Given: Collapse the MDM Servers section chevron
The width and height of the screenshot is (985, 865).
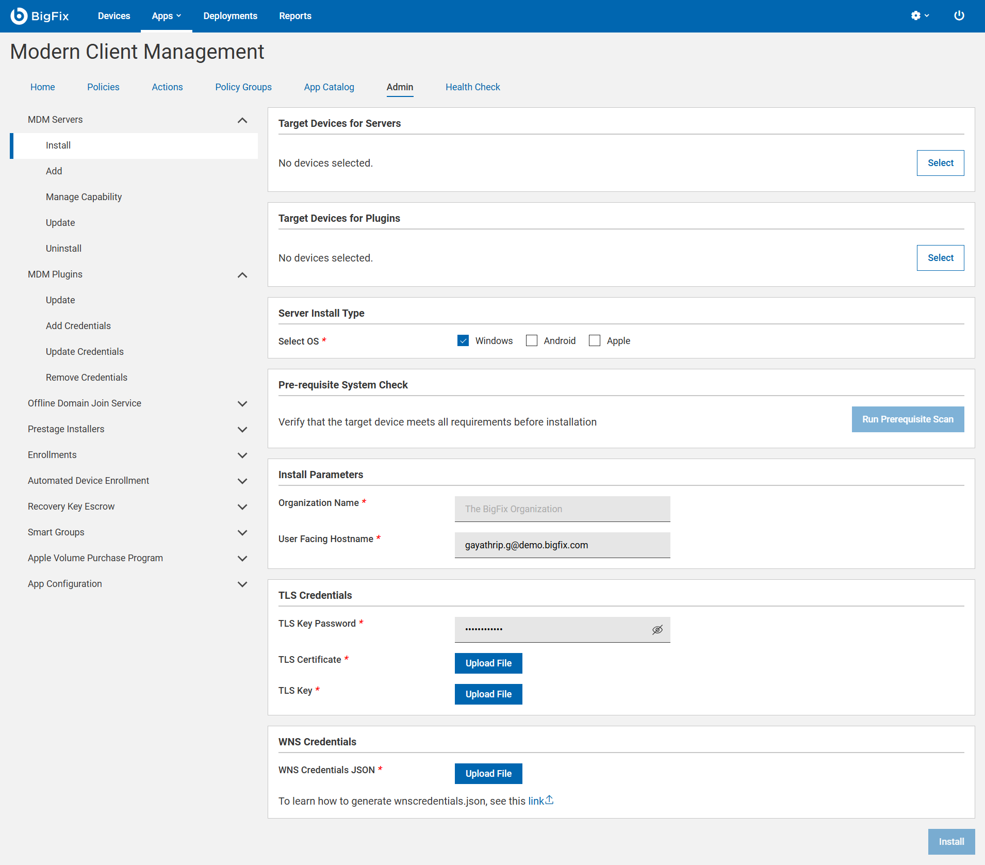Looking at the screenshot, I should tap(242, 120).
